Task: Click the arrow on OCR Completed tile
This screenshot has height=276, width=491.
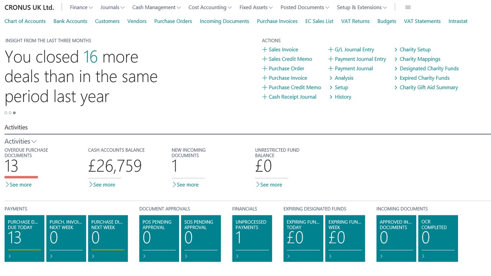Action: [423, 256]
